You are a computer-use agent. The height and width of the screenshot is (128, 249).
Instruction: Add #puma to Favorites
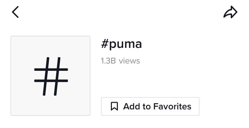click(150, 106)
